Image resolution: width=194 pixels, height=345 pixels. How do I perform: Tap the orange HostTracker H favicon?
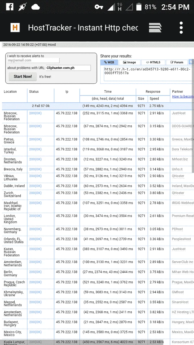[x=15, y=28]
